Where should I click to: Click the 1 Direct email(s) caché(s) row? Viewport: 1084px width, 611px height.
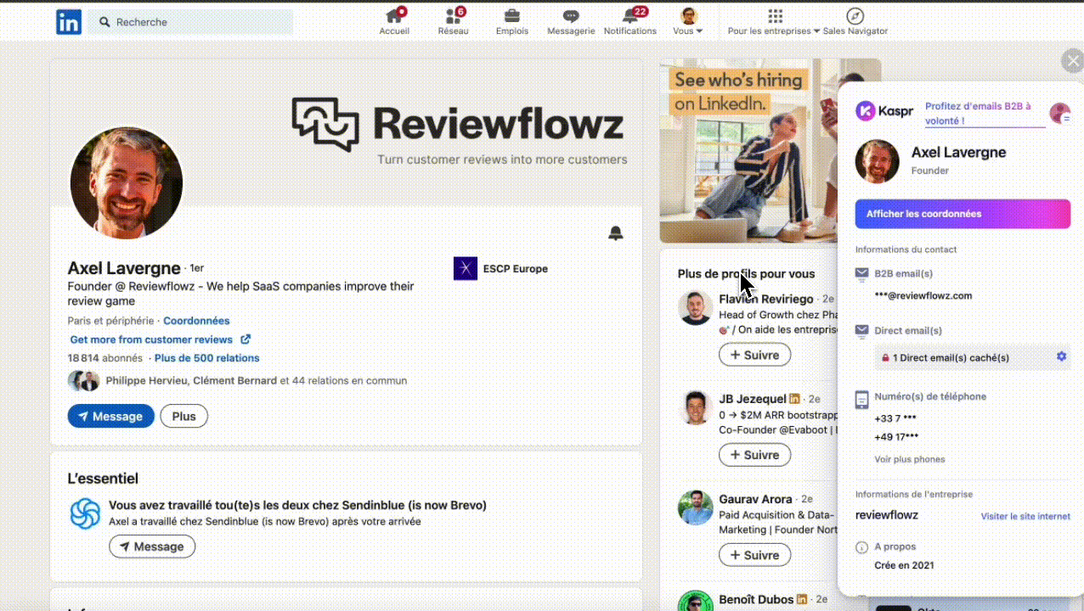(972, 357)
